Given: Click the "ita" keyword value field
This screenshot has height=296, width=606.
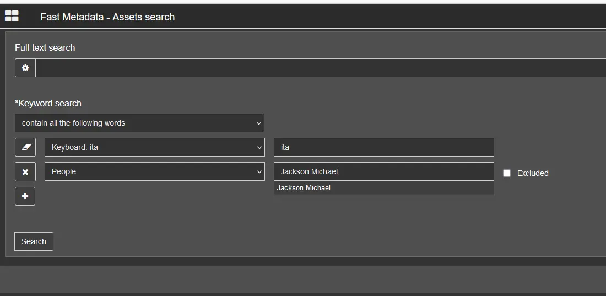Looking at the screenshot, I should click(x=383, y=147).
